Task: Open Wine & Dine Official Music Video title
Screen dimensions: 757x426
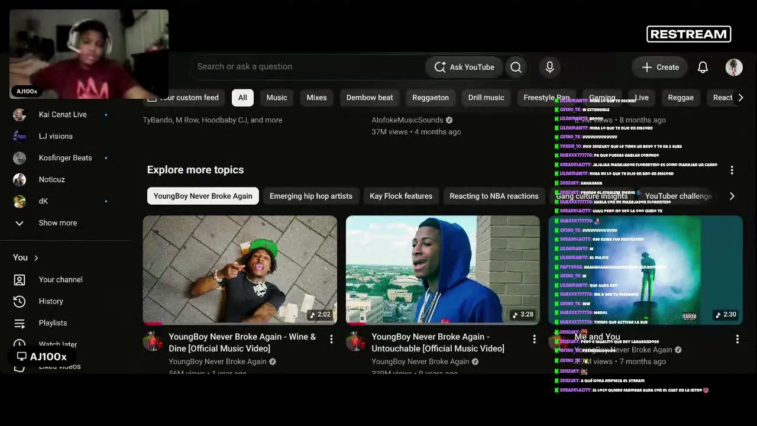Action: [242, 343]
